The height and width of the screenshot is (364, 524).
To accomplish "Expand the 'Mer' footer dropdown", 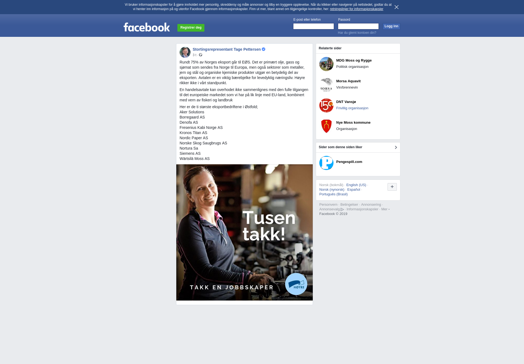I will click(385, 209).
